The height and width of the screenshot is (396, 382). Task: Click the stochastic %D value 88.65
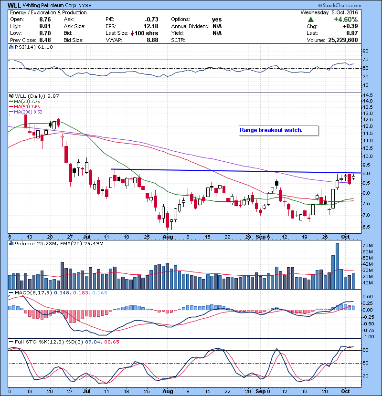pyautogui.click(x=111, y=342)
